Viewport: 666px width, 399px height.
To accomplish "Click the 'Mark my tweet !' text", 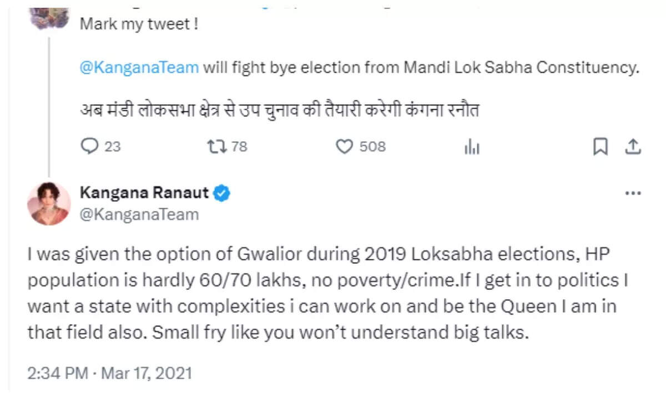I will (139, 24).
